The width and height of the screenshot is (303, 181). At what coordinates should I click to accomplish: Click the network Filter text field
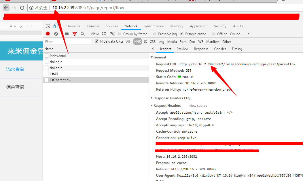[68, 41]
